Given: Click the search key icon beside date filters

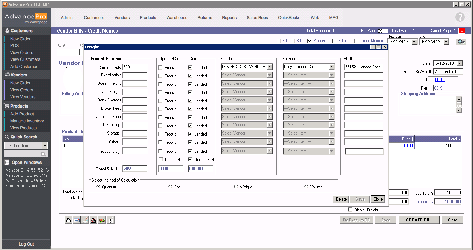Looking at the screenshot, I should (461, 42).
